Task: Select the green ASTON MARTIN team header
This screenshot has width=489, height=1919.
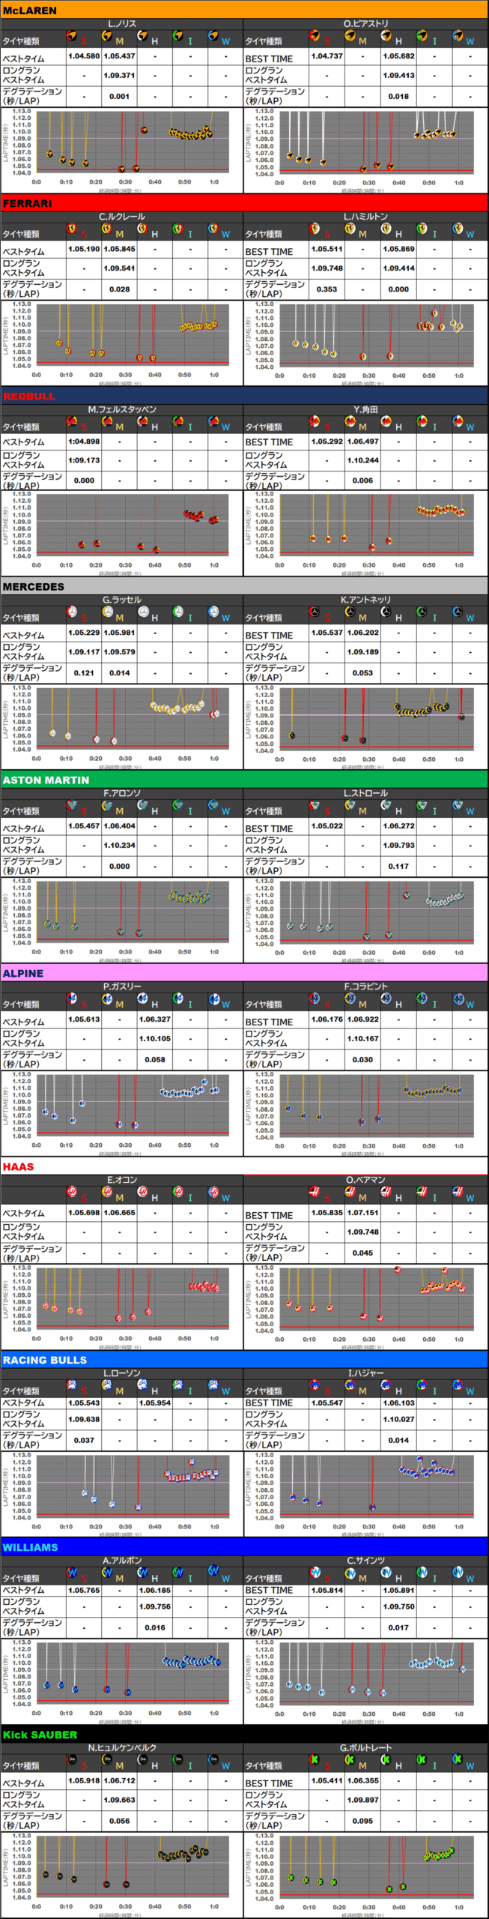Action: [244, 780]
